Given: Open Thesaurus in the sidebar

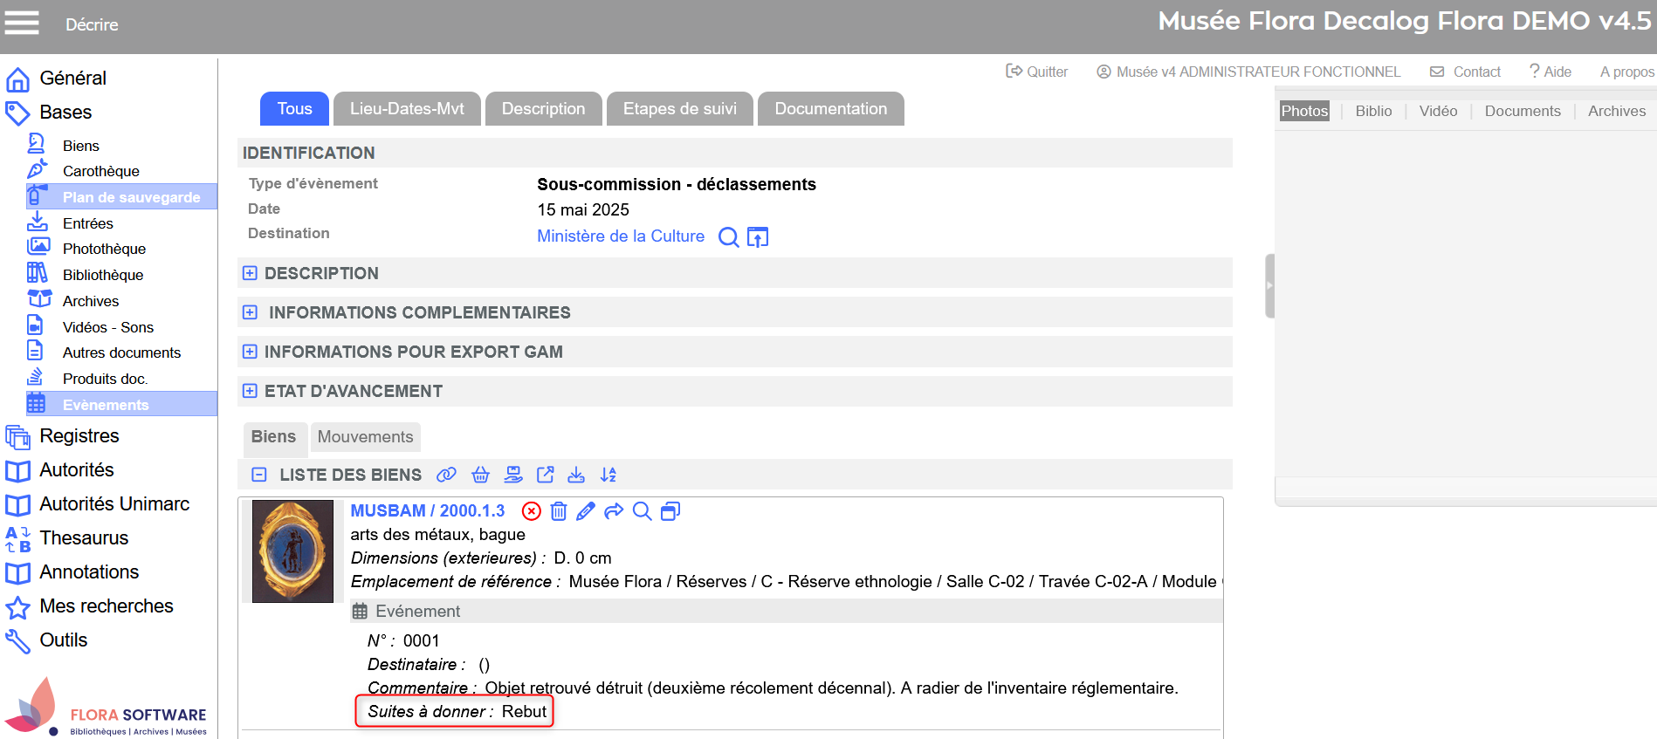Looking at the screenshot, I should [84, 538].
